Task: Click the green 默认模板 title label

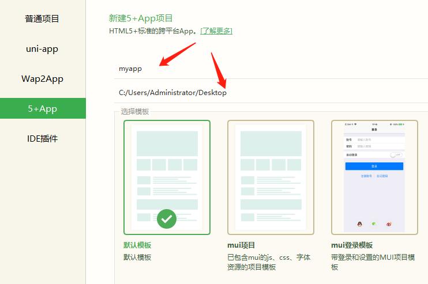Action: click(137, 245)
